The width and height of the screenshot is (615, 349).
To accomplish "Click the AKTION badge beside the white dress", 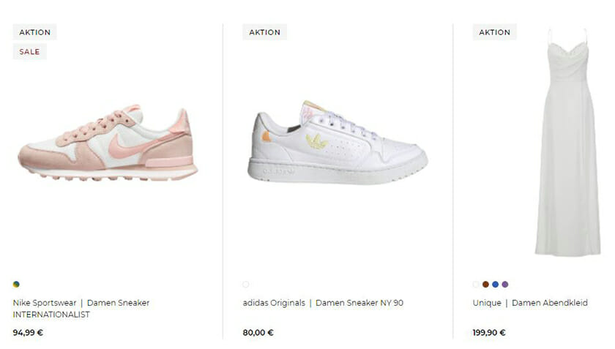I will tap(495, 32).
